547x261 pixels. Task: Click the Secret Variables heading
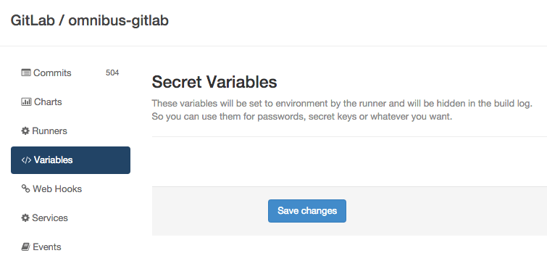click(214, 82)
